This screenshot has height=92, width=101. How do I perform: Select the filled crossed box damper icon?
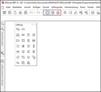[x=23, y=46]
